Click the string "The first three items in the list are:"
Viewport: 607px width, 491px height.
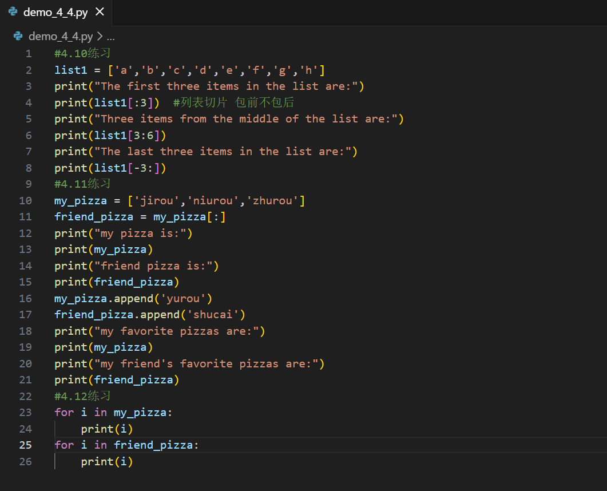tap(226, 86)
